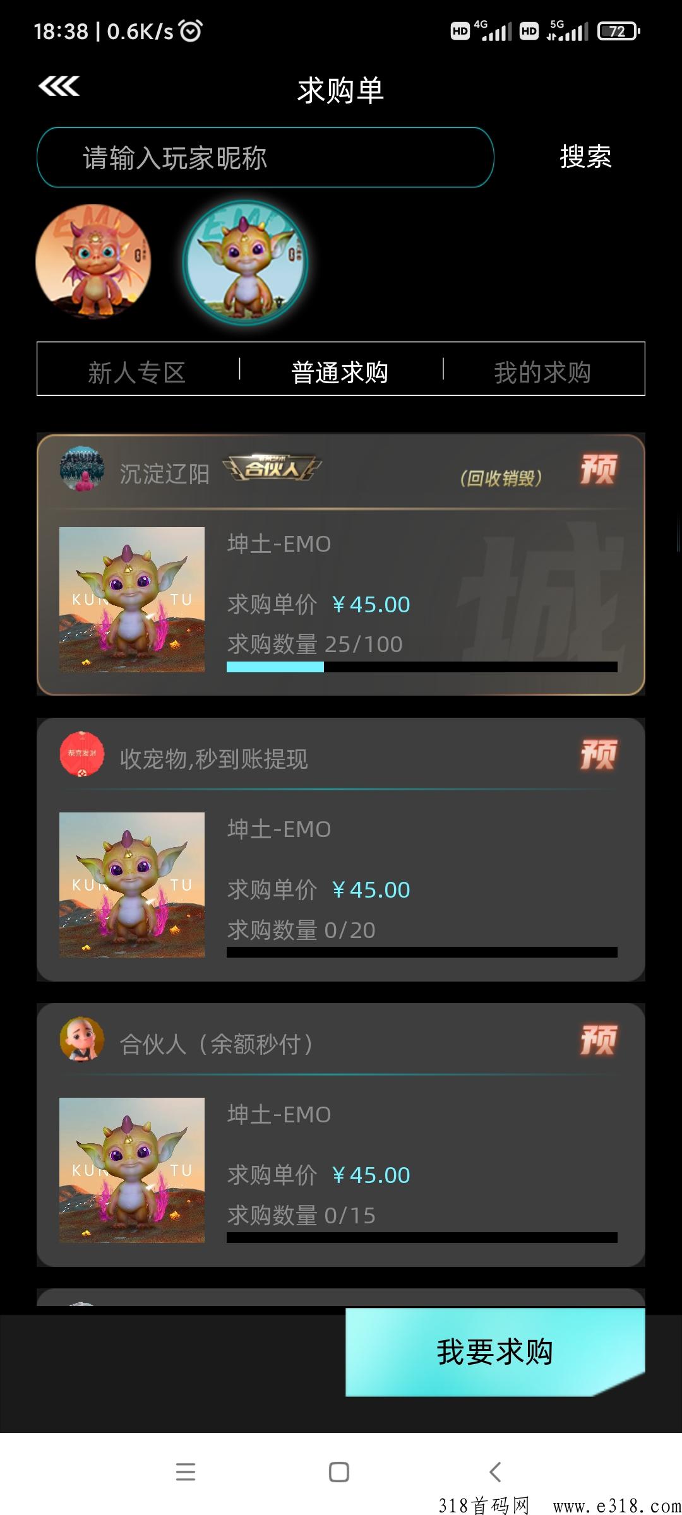Open 坤土-EMO thumbnail in second order

tap(132, 885)
